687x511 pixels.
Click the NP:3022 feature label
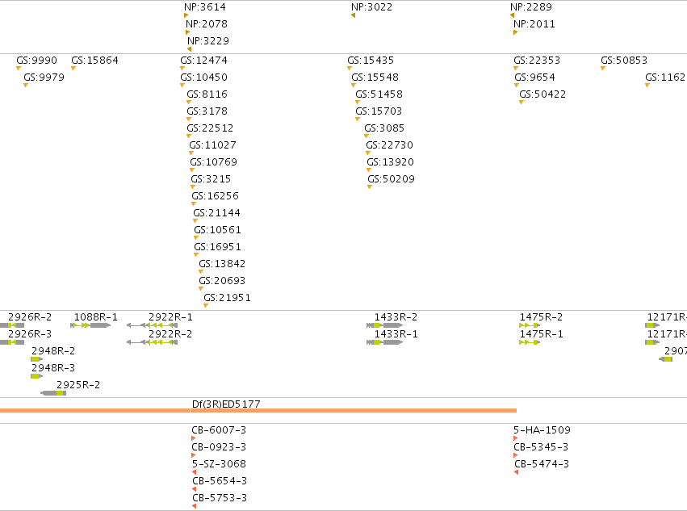(x=371, y=7)
